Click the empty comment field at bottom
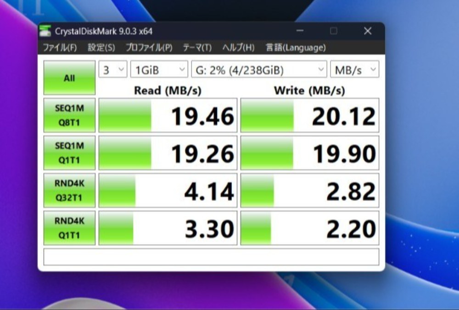459x310 pixels. [x=211, y=257]
